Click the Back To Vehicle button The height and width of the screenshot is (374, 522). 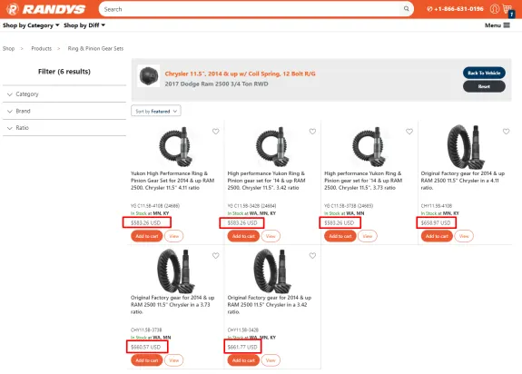[484, 73]
